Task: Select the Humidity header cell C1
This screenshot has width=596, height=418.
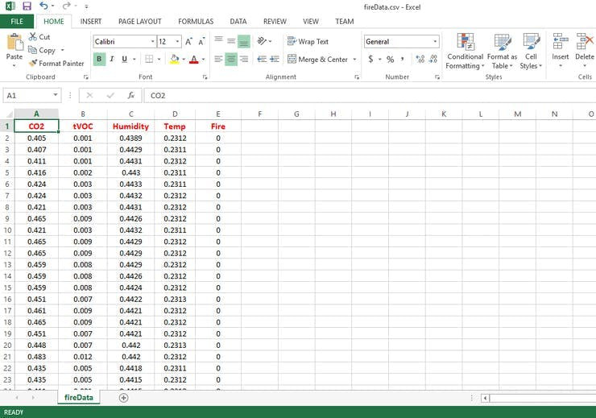Action: pyautogui.click(x=130, y=126)
